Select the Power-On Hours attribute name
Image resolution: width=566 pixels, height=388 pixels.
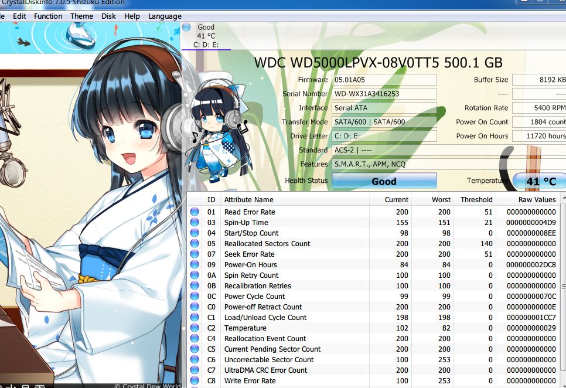pos(251,264)
